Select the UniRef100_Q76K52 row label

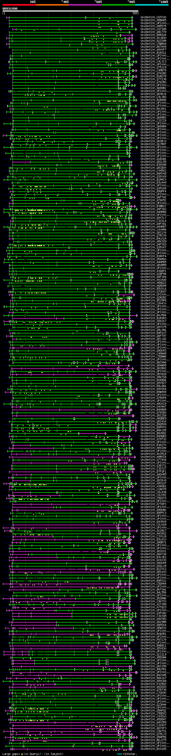[153, 200]
